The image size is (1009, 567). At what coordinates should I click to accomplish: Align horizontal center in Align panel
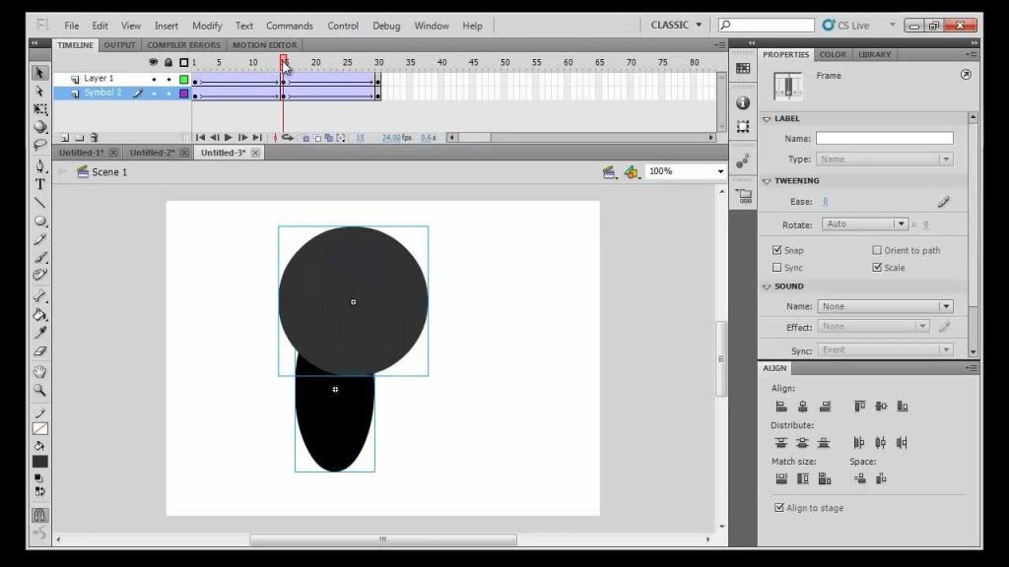coord(802,407)
